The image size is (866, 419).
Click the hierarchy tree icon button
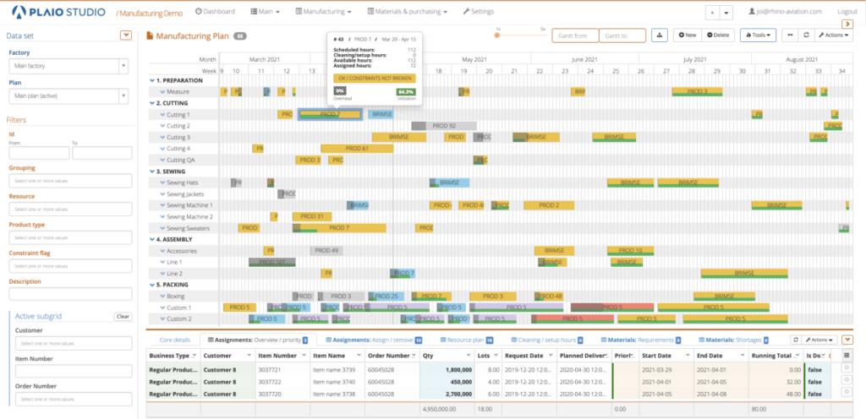(660, 35)
